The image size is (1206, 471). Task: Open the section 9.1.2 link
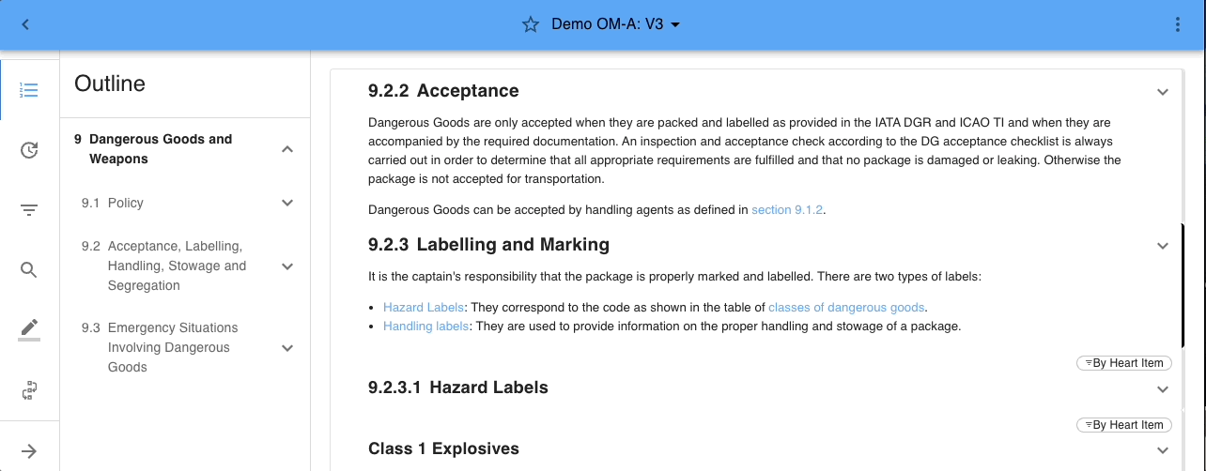[787, 210]
